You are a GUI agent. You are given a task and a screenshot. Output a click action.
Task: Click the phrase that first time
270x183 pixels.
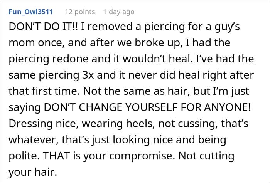pyautogui.click(x=43, y=91)
